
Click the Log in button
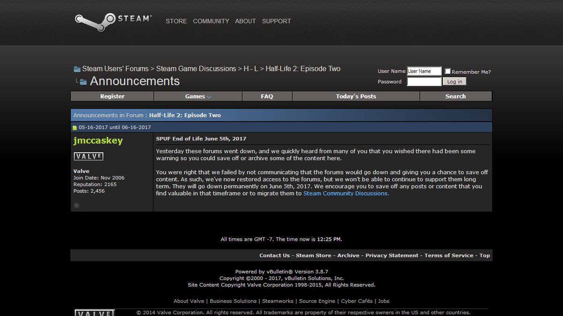click(455, 81)
